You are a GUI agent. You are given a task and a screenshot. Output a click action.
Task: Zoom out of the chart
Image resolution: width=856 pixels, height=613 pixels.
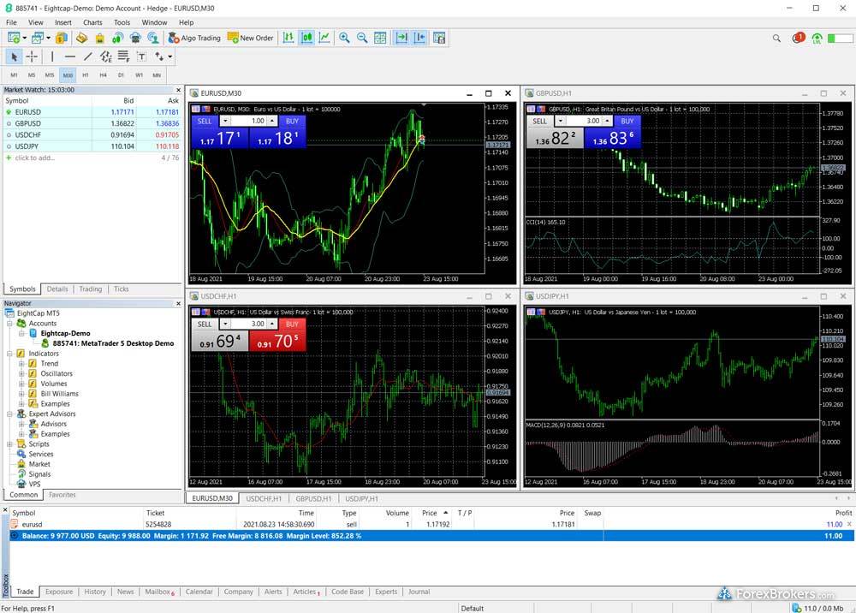(x=362, y=38)
